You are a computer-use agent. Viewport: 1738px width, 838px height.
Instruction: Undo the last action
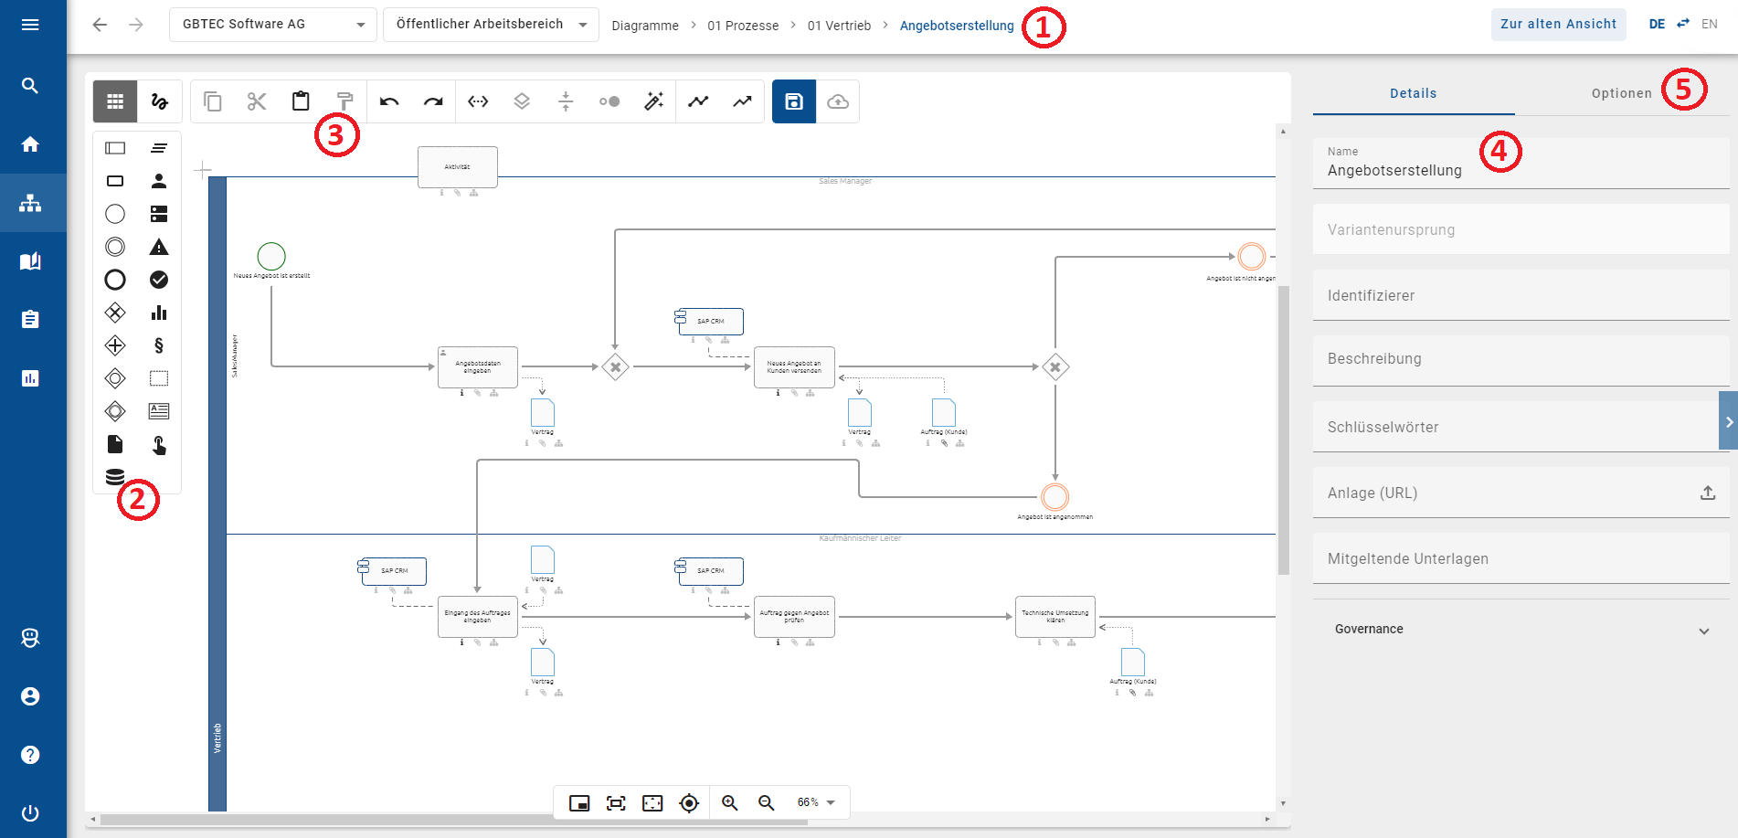(389, 101)
